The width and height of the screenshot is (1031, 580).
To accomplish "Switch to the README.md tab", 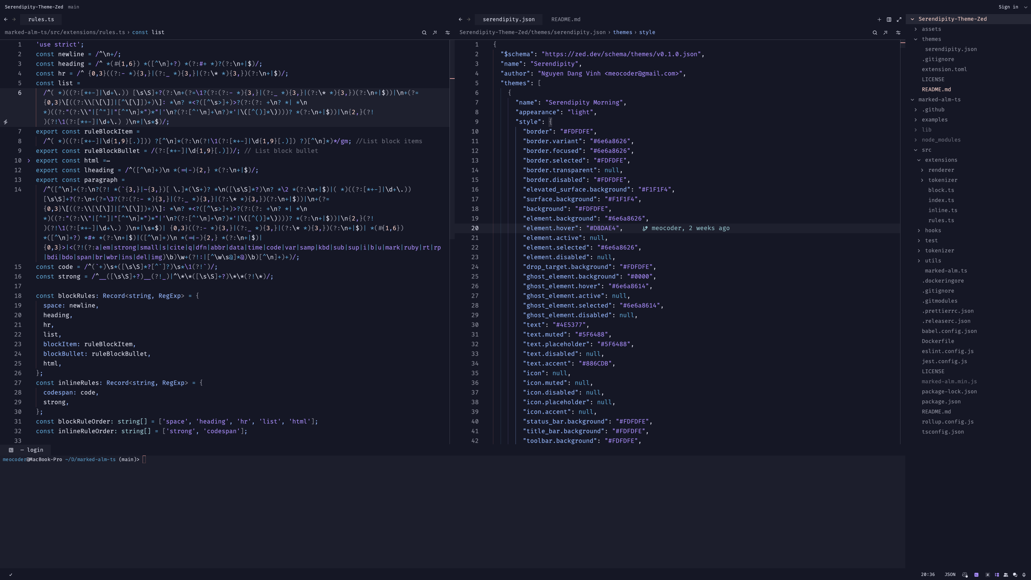I will [x=565, y=19].
